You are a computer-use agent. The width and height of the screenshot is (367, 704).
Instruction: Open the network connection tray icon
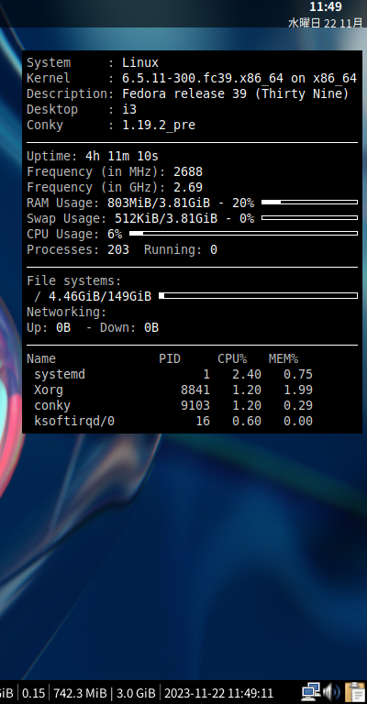pos(311,692)
